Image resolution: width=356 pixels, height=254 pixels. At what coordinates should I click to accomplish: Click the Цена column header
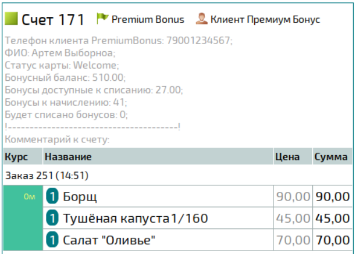pyautogui.click(x=288, y=157)
